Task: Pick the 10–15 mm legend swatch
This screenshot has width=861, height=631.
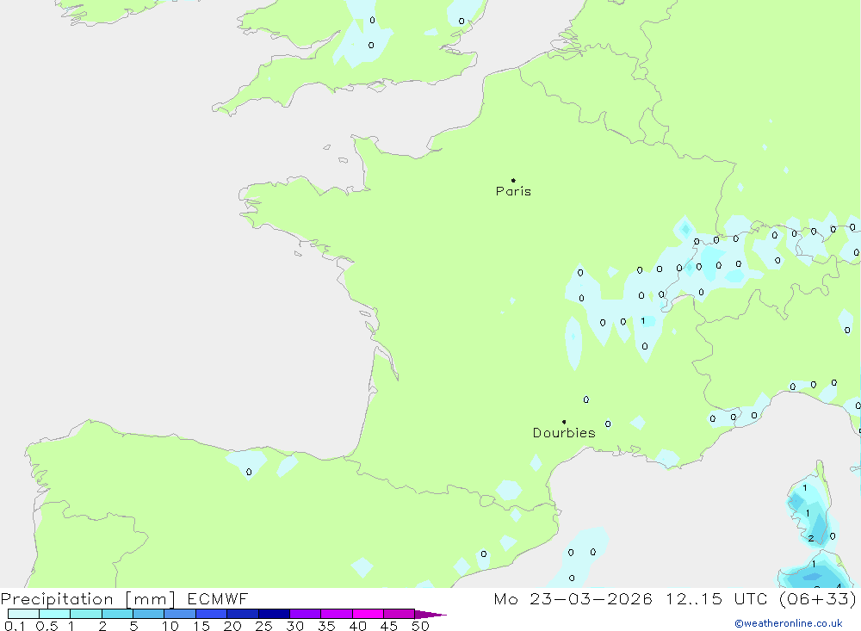Action: point(179,615)
